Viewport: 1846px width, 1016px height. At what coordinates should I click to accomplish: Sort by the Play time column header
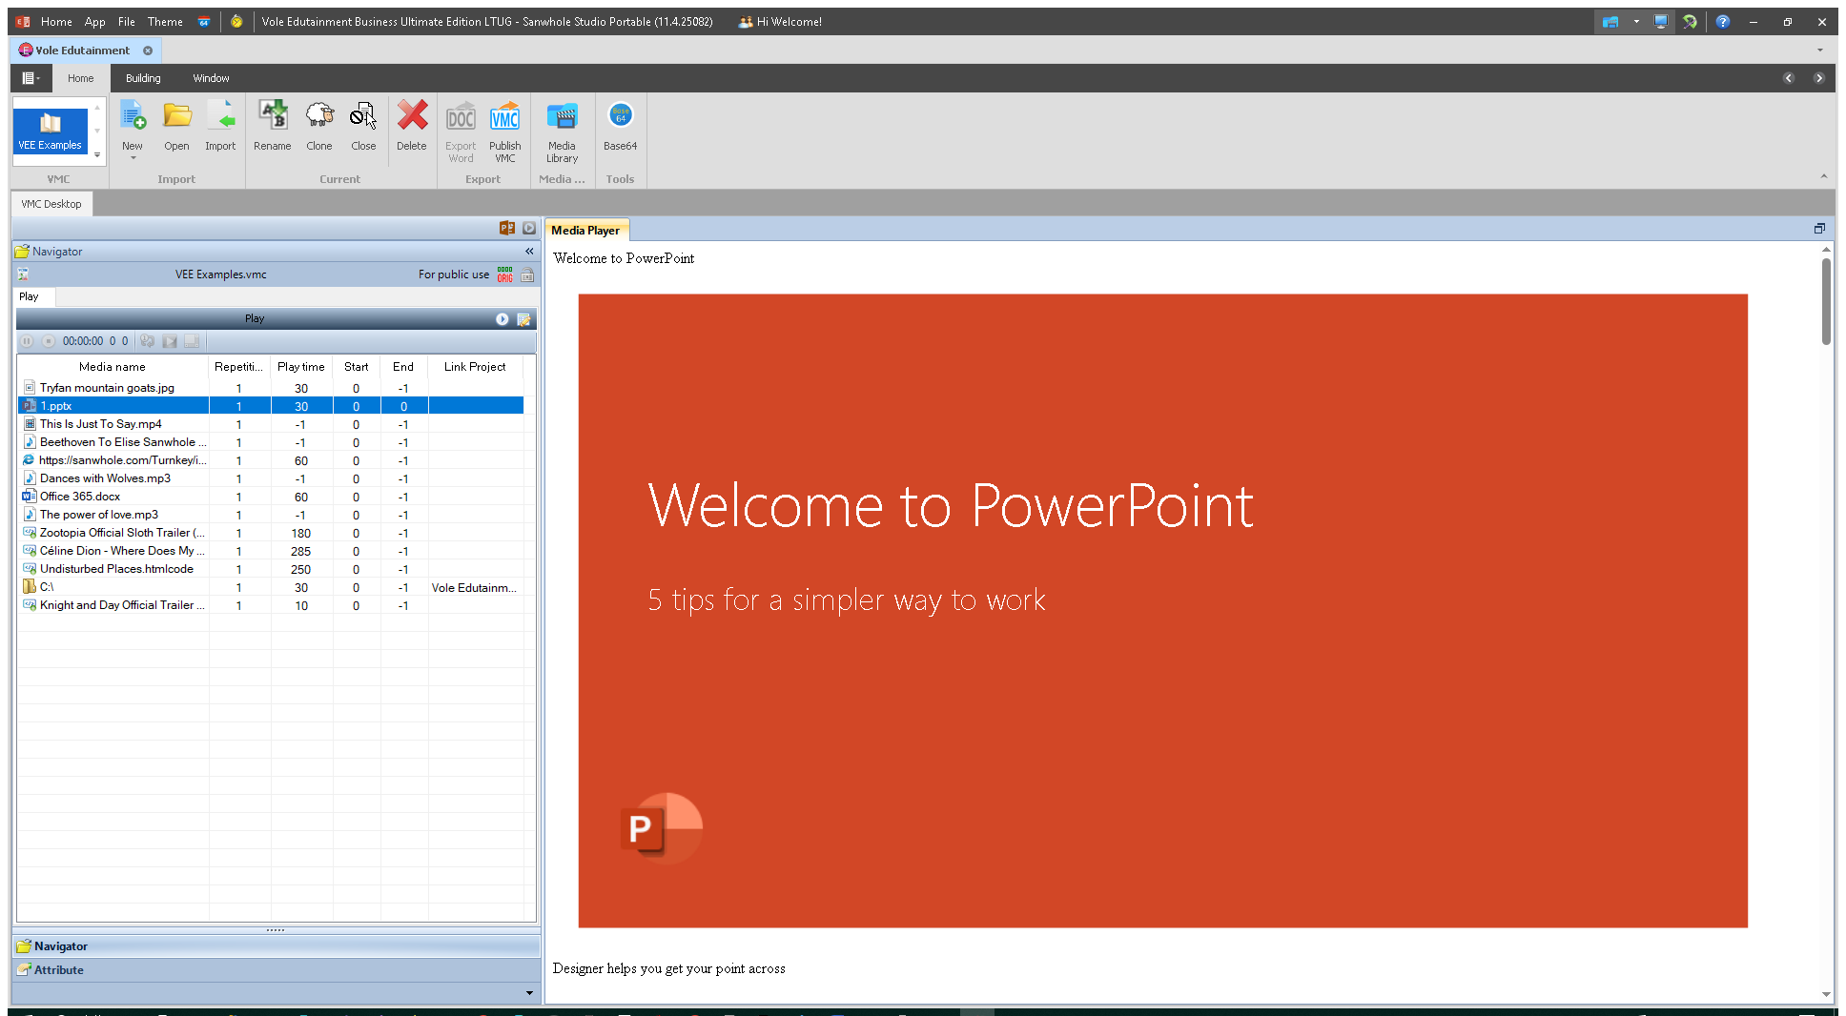pos(301,367)
